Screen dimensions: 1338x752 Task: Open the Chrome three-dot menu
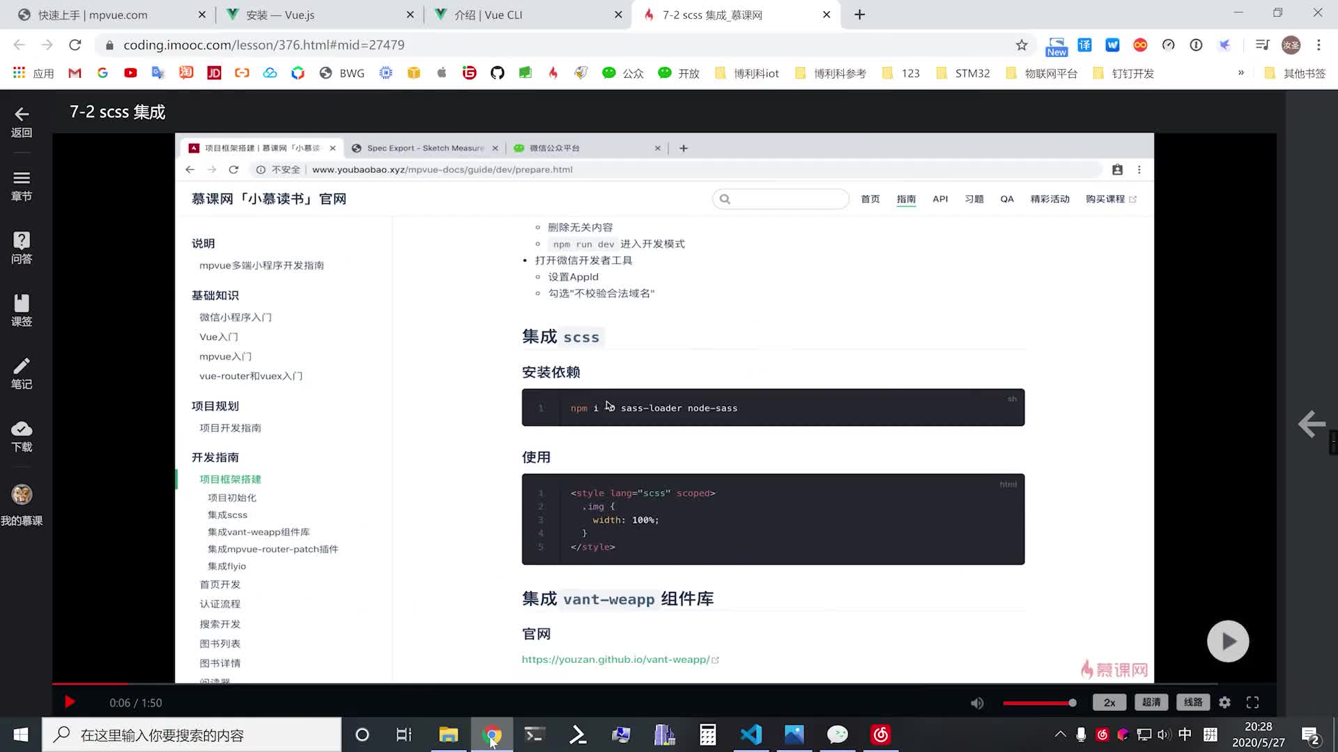tap(1318, 45)
